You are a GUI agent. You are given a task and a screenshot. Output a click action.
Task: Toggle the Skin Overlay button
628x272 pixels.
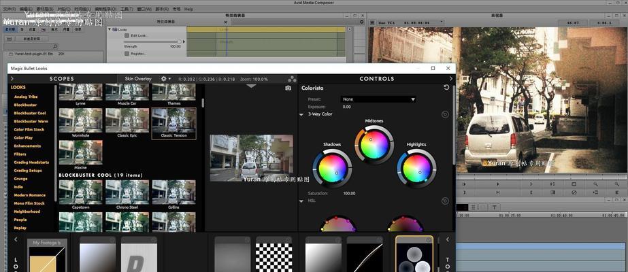137,79
